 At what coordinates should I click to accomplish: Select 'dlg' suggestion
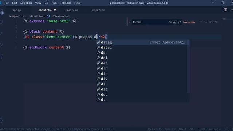click(x=142, y=89)
